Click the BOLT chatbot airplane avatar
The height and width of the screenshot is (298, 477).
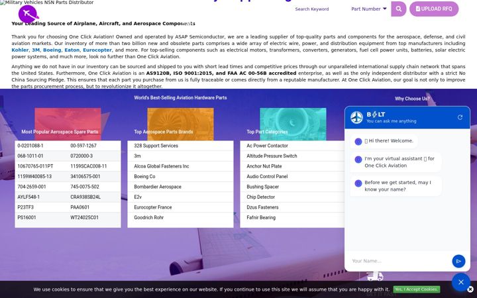pos(356,117)
